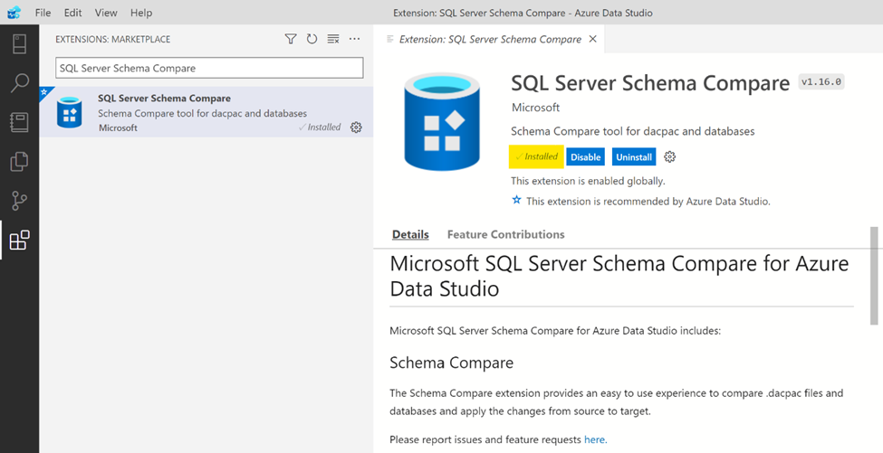Screen dimensions: 883x453
Task: Click the Filter Extensions funnel icon
Action: click(x=291, y=39)
